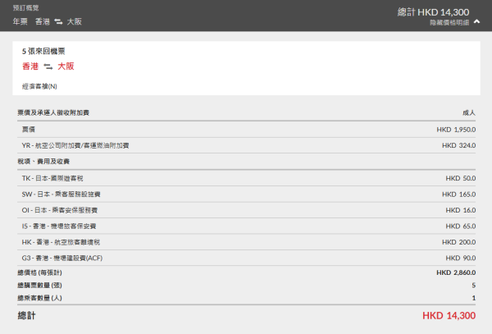Click the red 香港 origin text

30,66
